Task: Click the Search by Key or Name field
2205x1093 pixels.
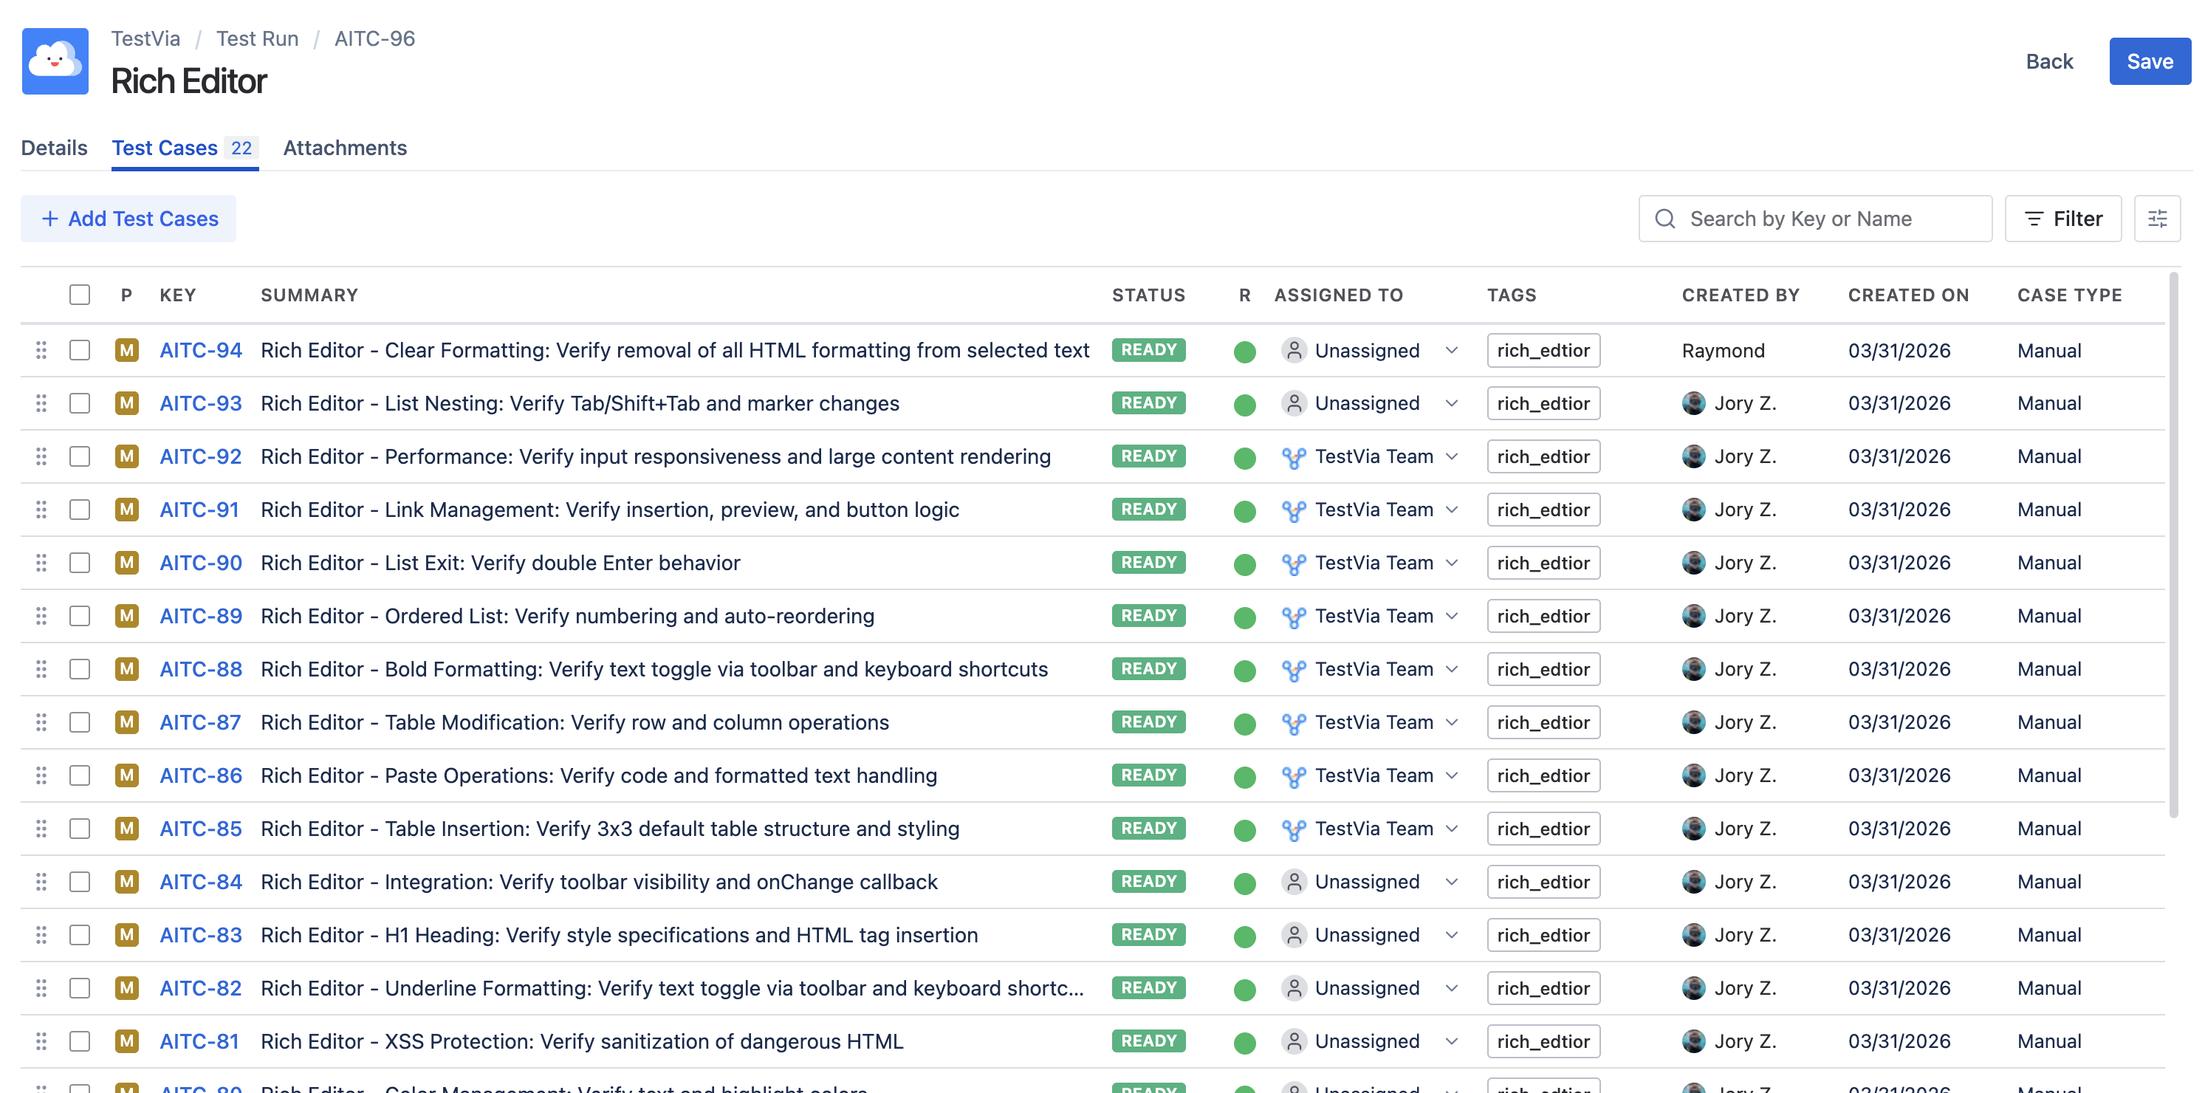Action: (1814, 219)
